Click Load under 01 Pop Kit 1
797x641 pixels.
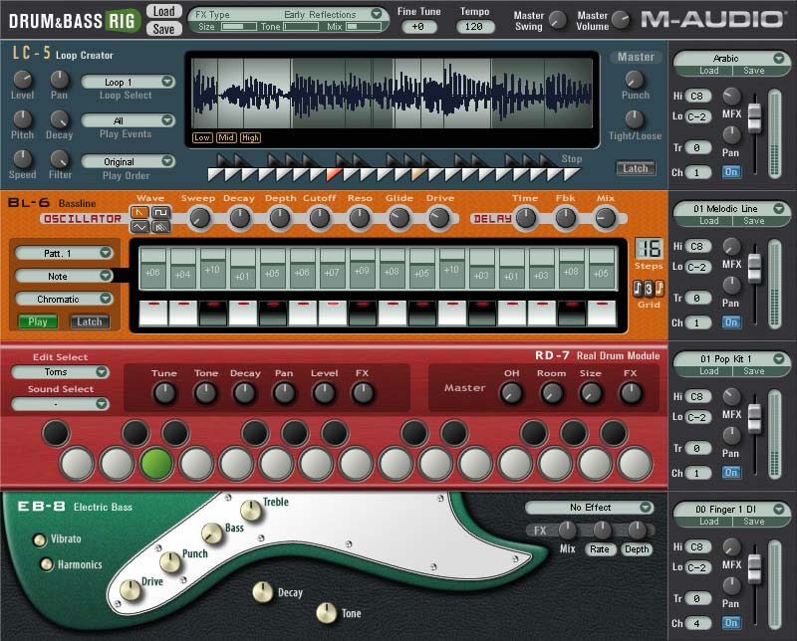click(708, 371)
